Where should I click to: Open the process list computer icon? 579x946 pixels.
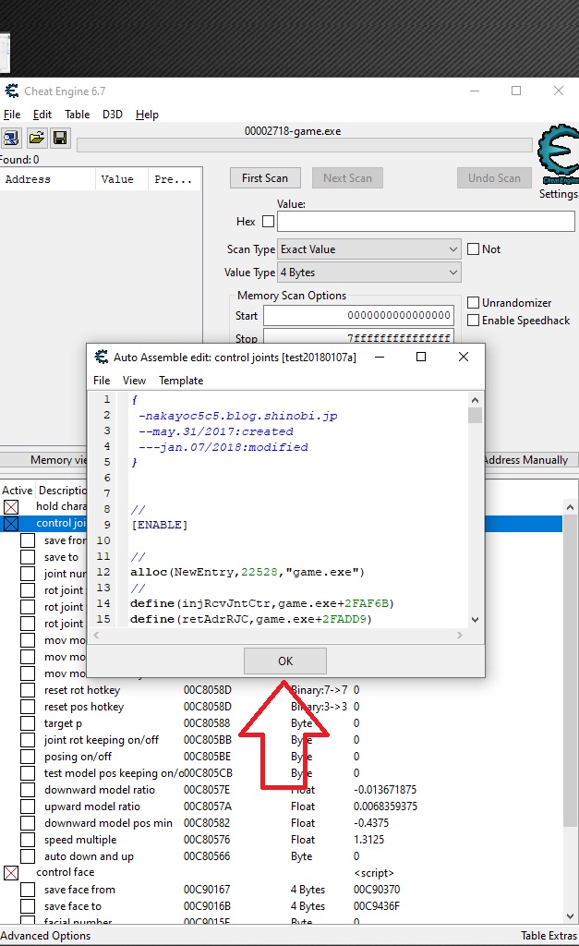tap(11, 139)
